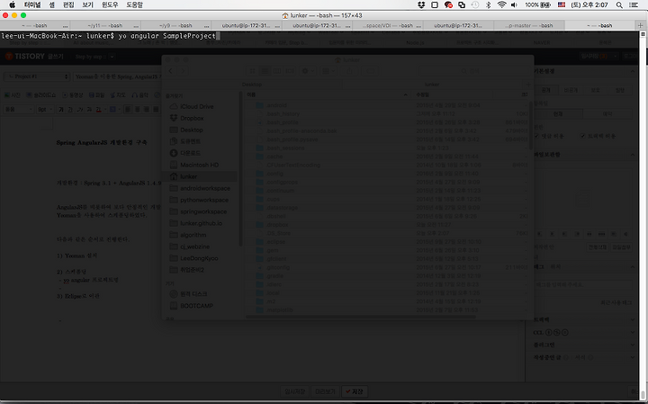648x404 pixels.
Task: Switch to the space/VDI bash terminal tab
Action: 388,25
